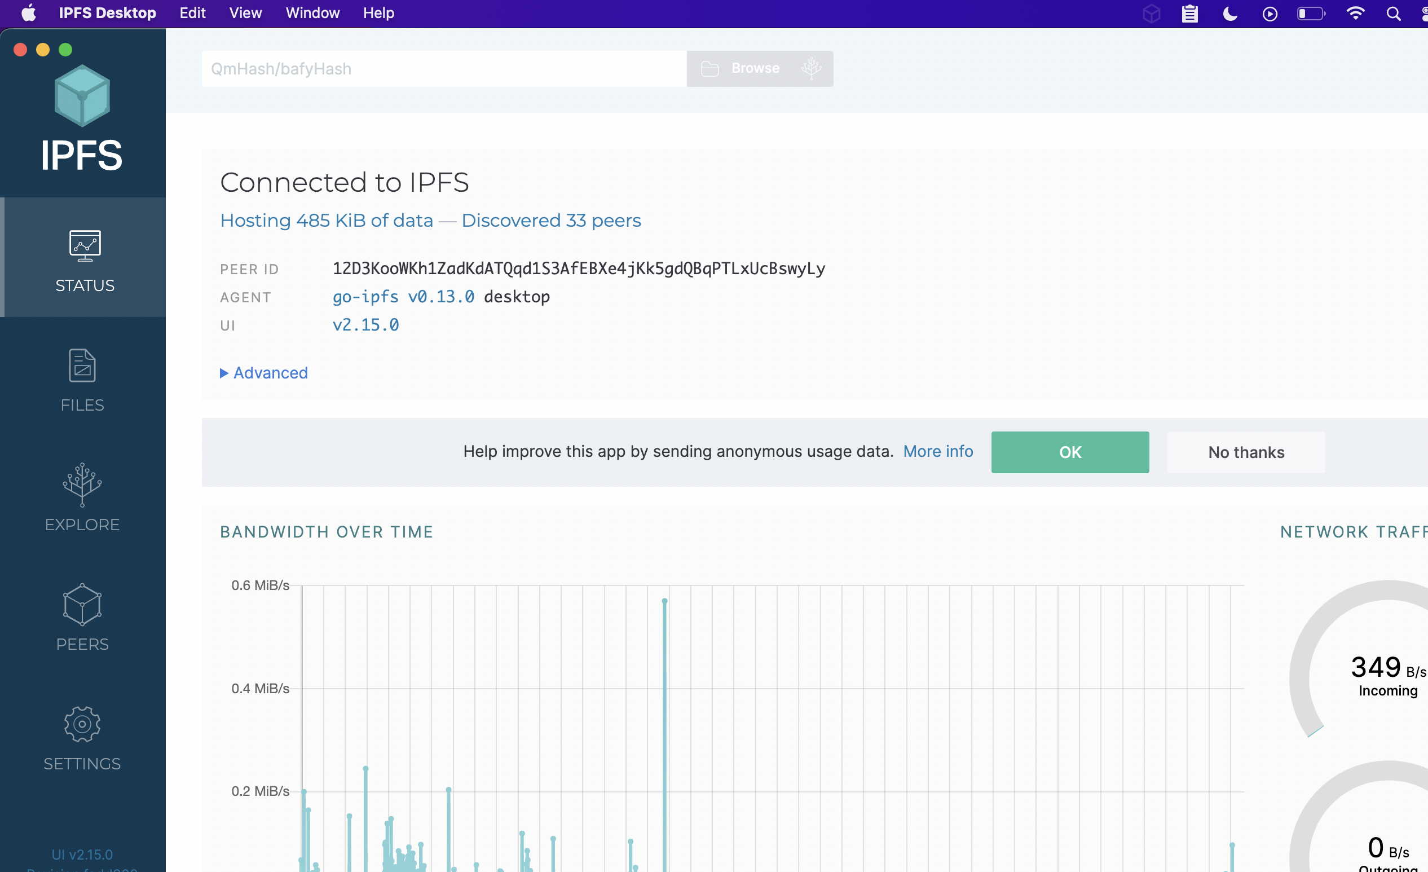Click the explore tree icon in search bar
Image resolution: width=1428 pixels, height=872 pixels.
pyautogui.click(x=812, y=68)
